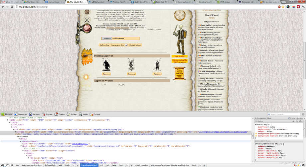Image resolution: width=306 pixels, height=167 pixels.
Task: Open the Timeline panel
Action: pos(60,115)
